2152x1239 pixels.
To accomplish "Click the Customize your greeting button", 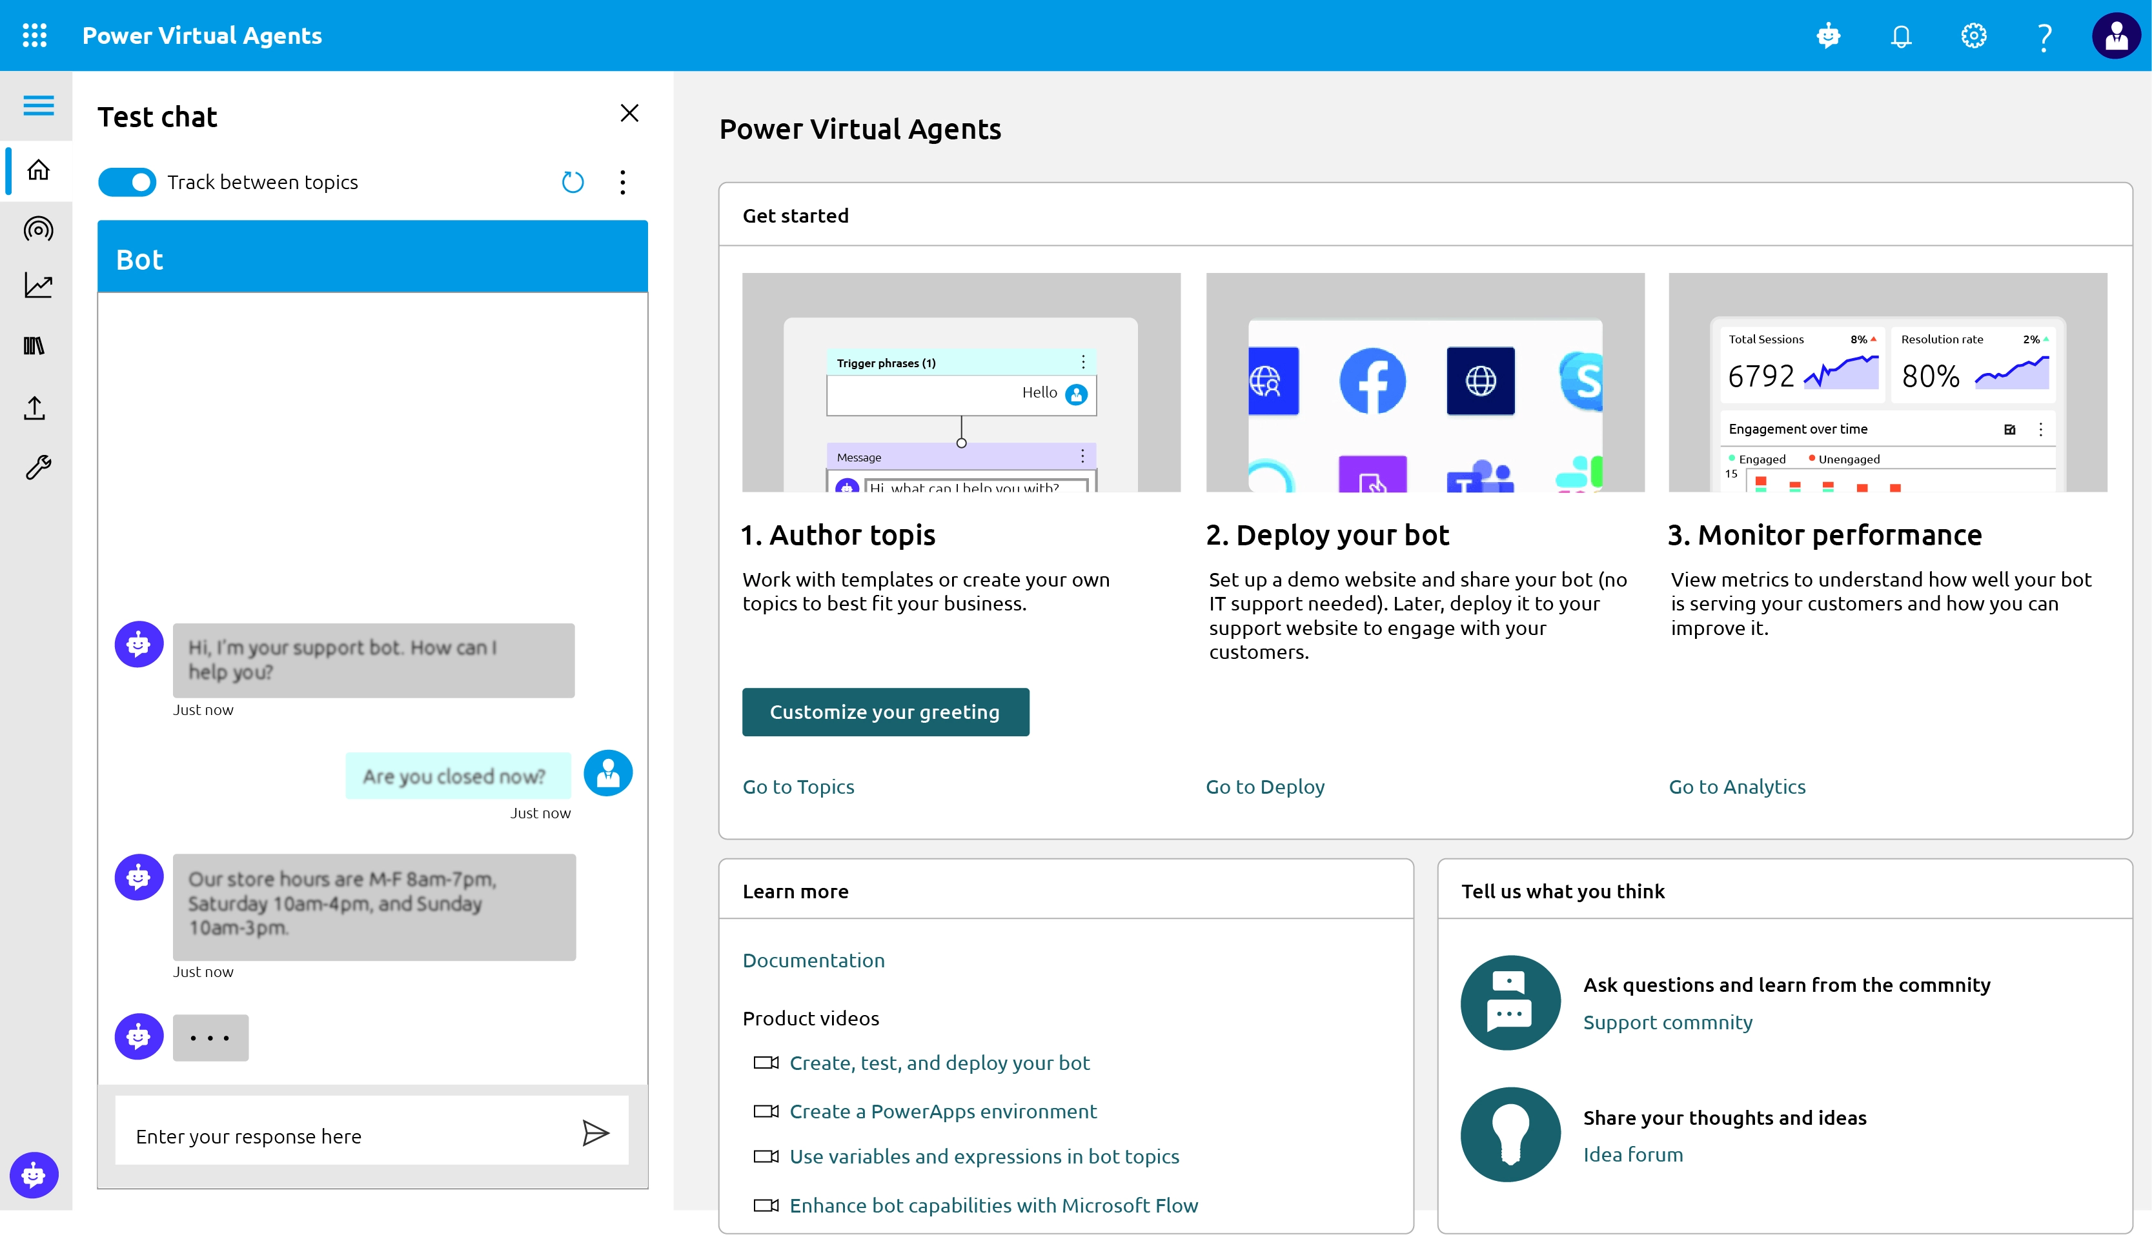I will click(x=885, y=711).
